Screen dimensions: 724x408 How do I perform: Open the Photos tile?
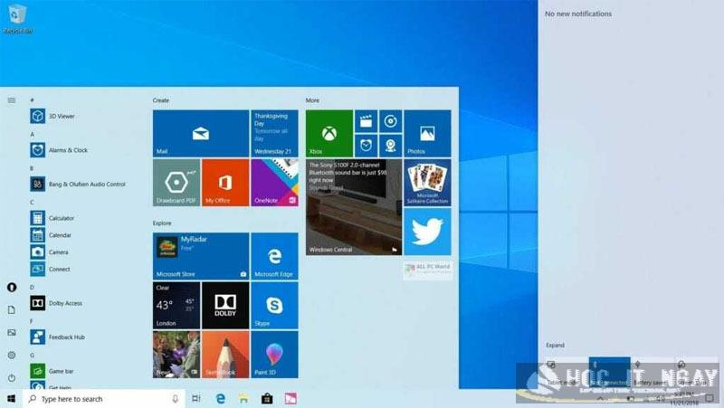point(427,133)
